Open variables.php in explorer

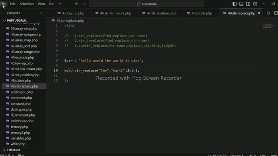click(20, 138)
